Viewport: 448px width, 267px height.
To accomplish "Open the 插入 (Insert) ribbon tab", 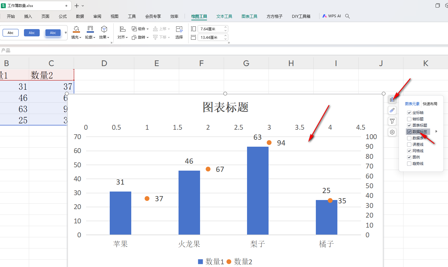I will (28, 16).
